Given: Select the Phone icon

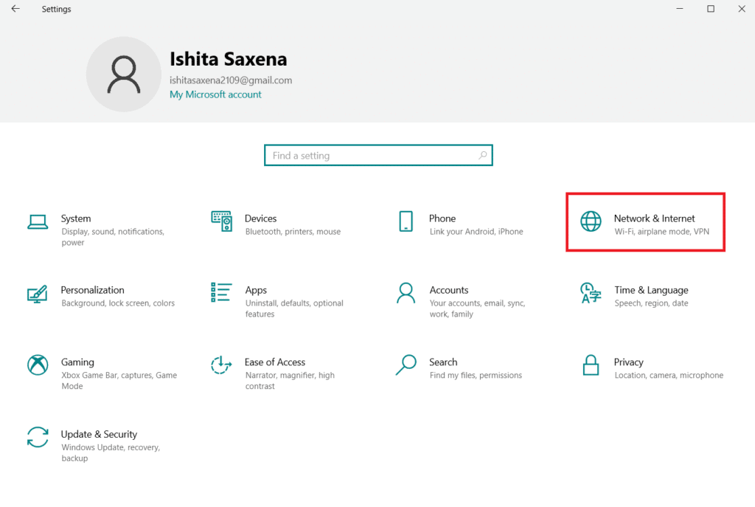Looking at the screenshot, I should pos(406,221).
